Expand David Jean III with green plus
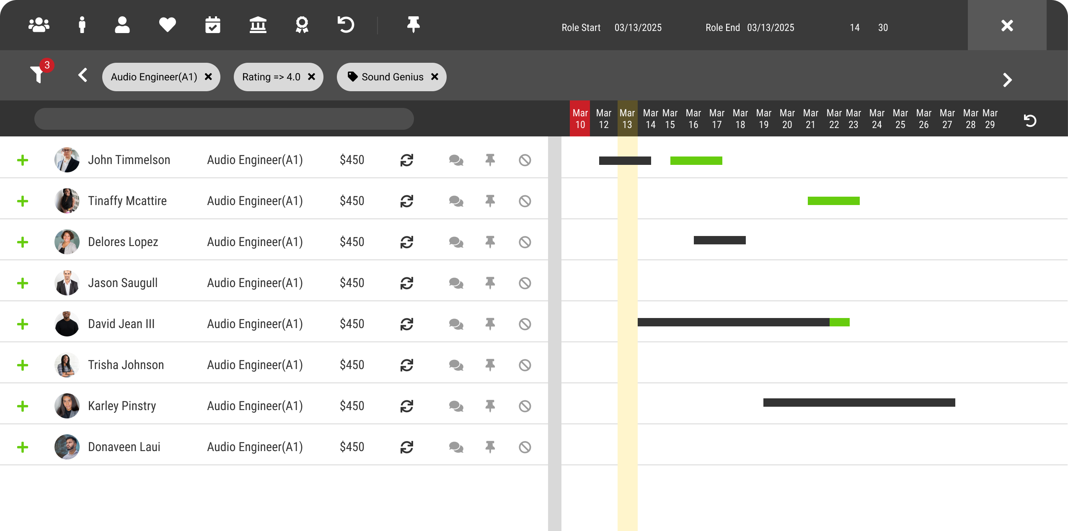This screenshot has width=1068, height=531. (23, 324)
